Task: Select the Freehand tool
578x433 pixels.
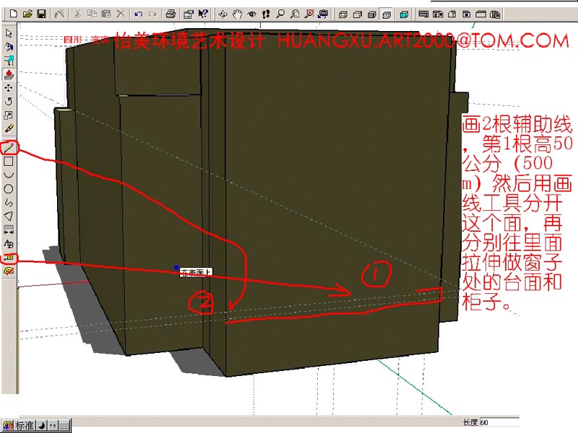Action: tap(9, 203)
